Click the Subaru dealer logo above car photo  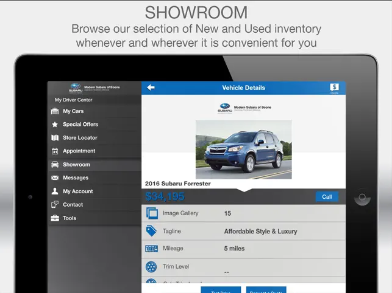(x=225, y=108)
